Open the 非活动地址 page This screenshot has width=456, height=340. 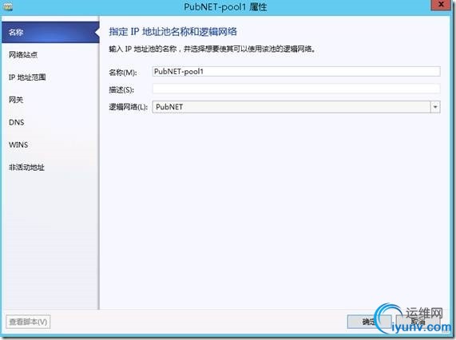26,168
